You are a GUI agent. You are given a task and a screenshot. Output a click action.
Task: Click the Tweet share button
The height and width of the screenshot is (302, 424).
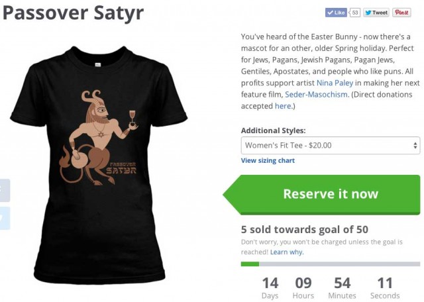[x=376, y=13]
